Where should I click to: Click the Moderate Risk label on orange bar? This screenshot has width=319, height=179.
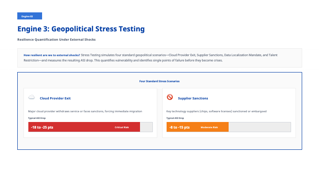point(209,127)
